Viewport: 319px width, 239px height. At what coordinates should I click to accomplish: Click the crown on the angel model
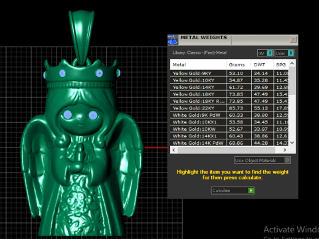click(x=82, y=74)
